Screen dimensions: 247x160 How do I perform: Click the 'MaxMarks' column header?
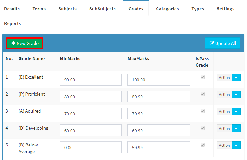[138, 58]
